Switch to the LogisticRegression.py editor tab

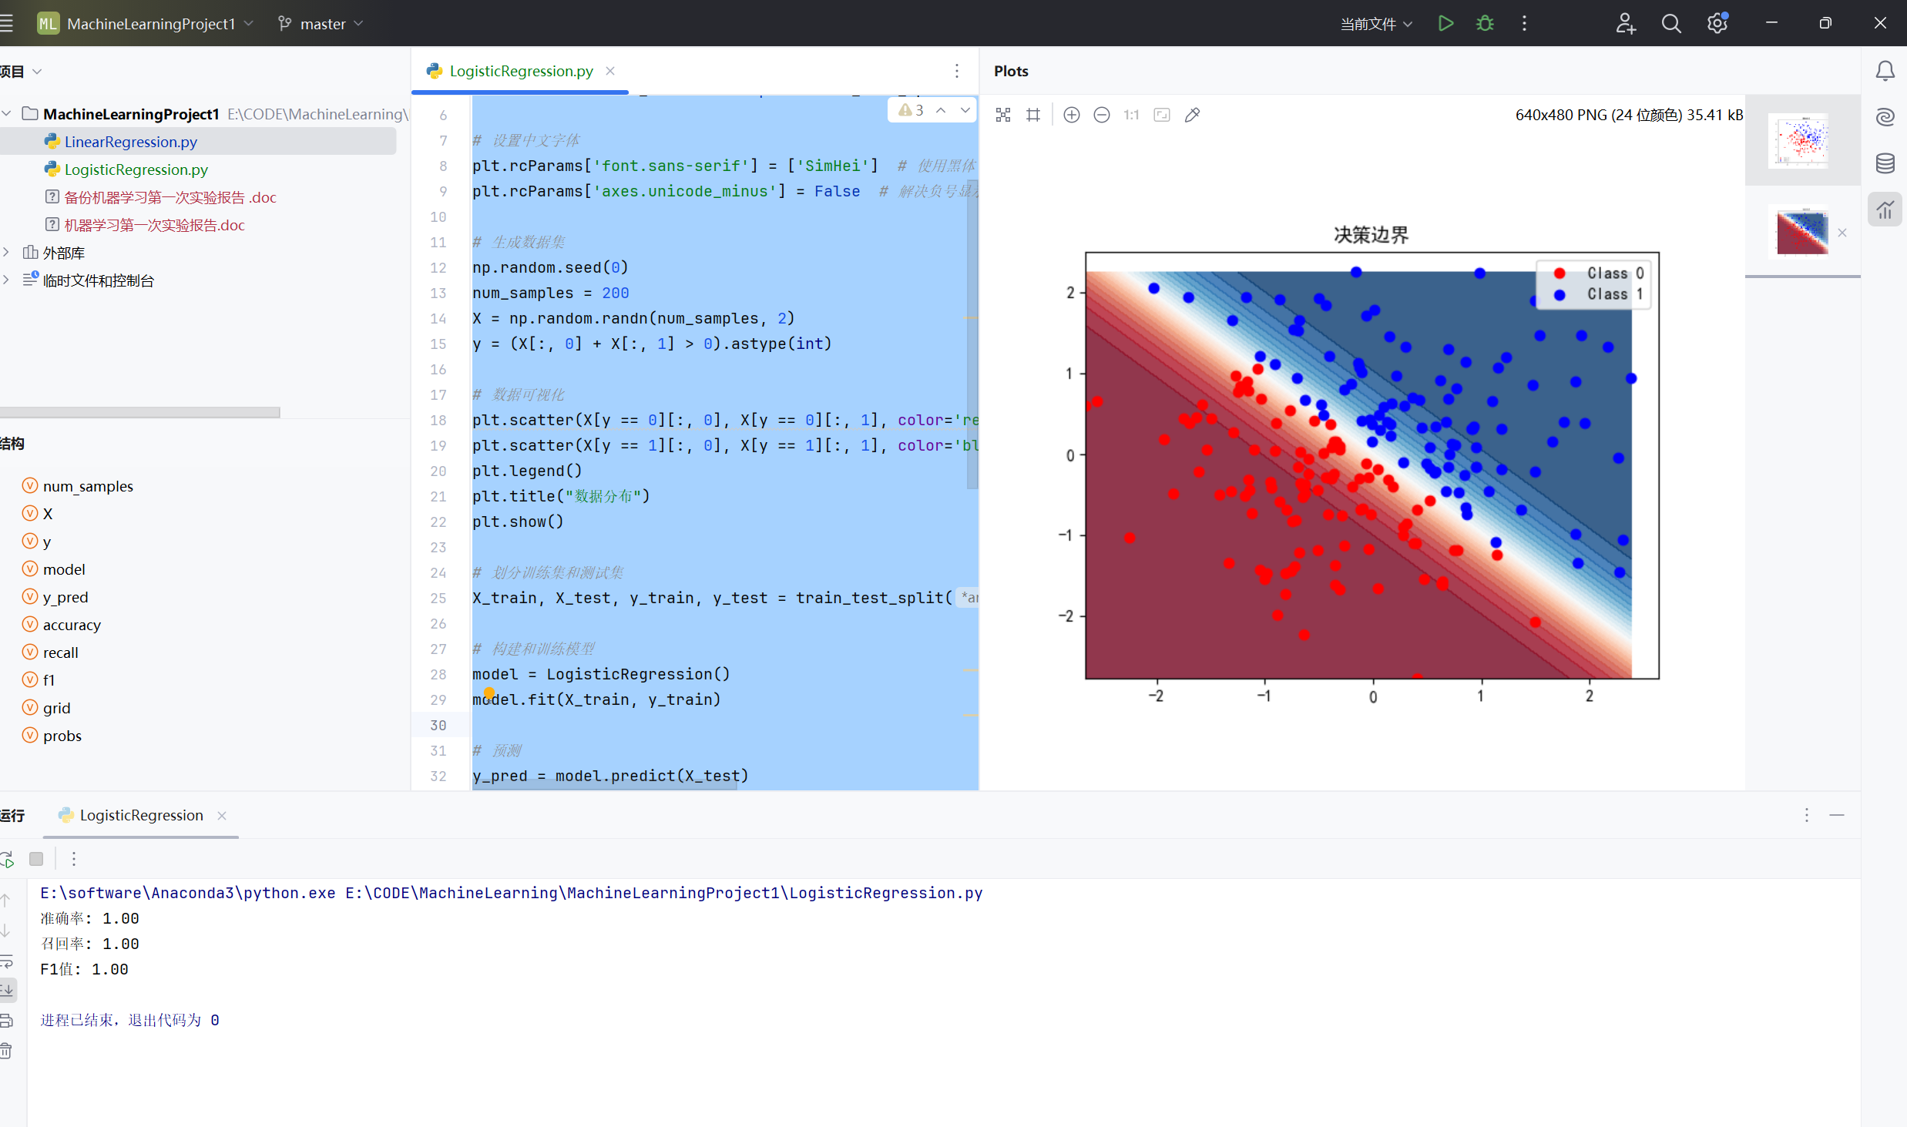[x=521, y=71]
